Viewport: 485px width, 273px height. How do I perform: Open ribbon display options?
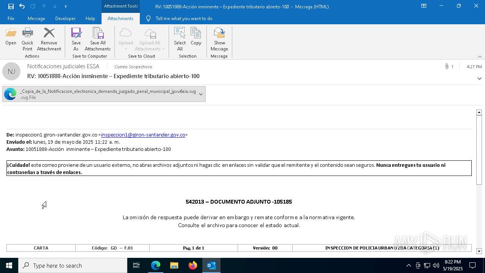424,6
